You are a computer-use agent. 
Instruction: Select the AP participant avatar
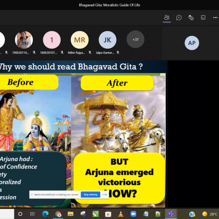[192, 43]
